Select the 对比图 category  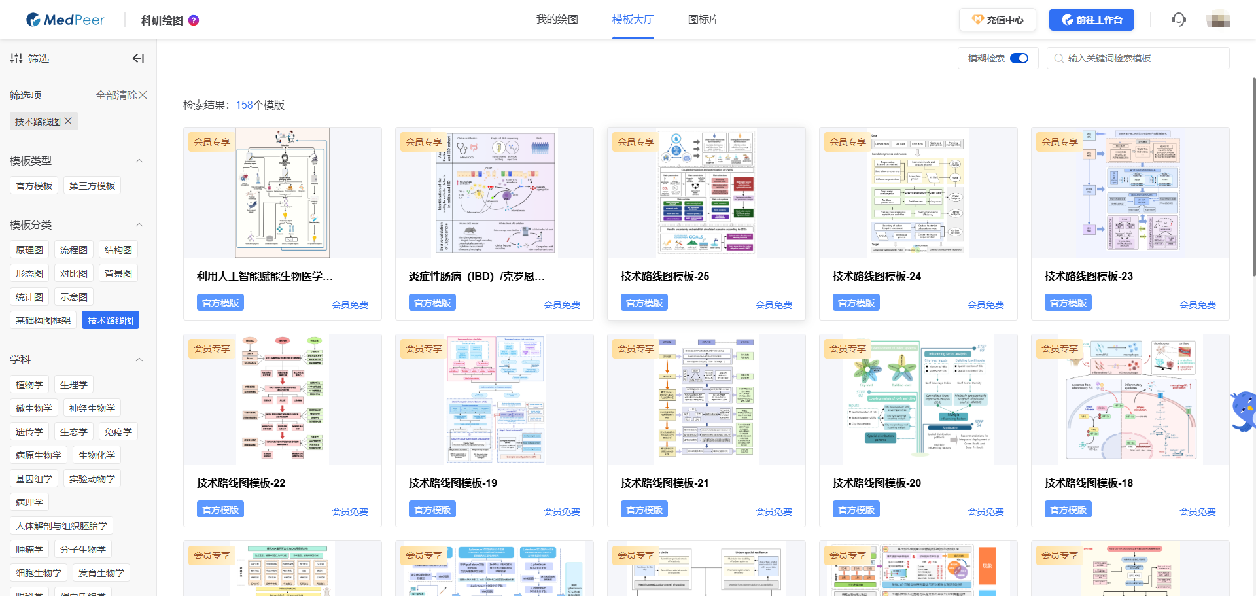pyautogui.click(x=74, y=273)
